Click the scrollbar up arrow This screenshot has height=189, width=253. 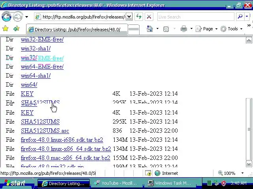click(249, 40)
